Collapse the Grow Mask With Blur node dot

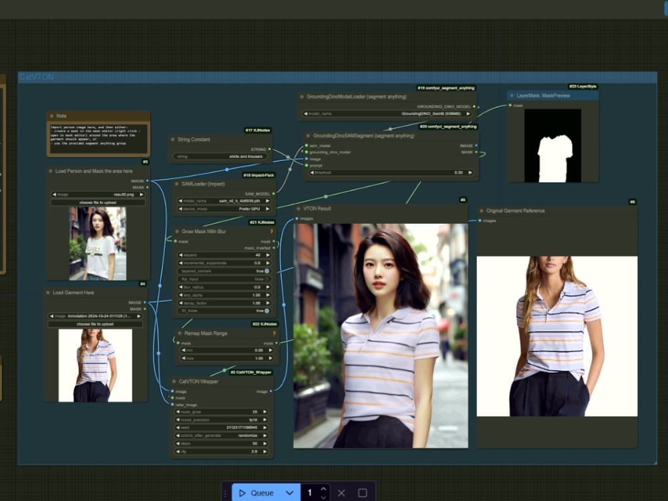pyautogui.click(x=177, y=231)
